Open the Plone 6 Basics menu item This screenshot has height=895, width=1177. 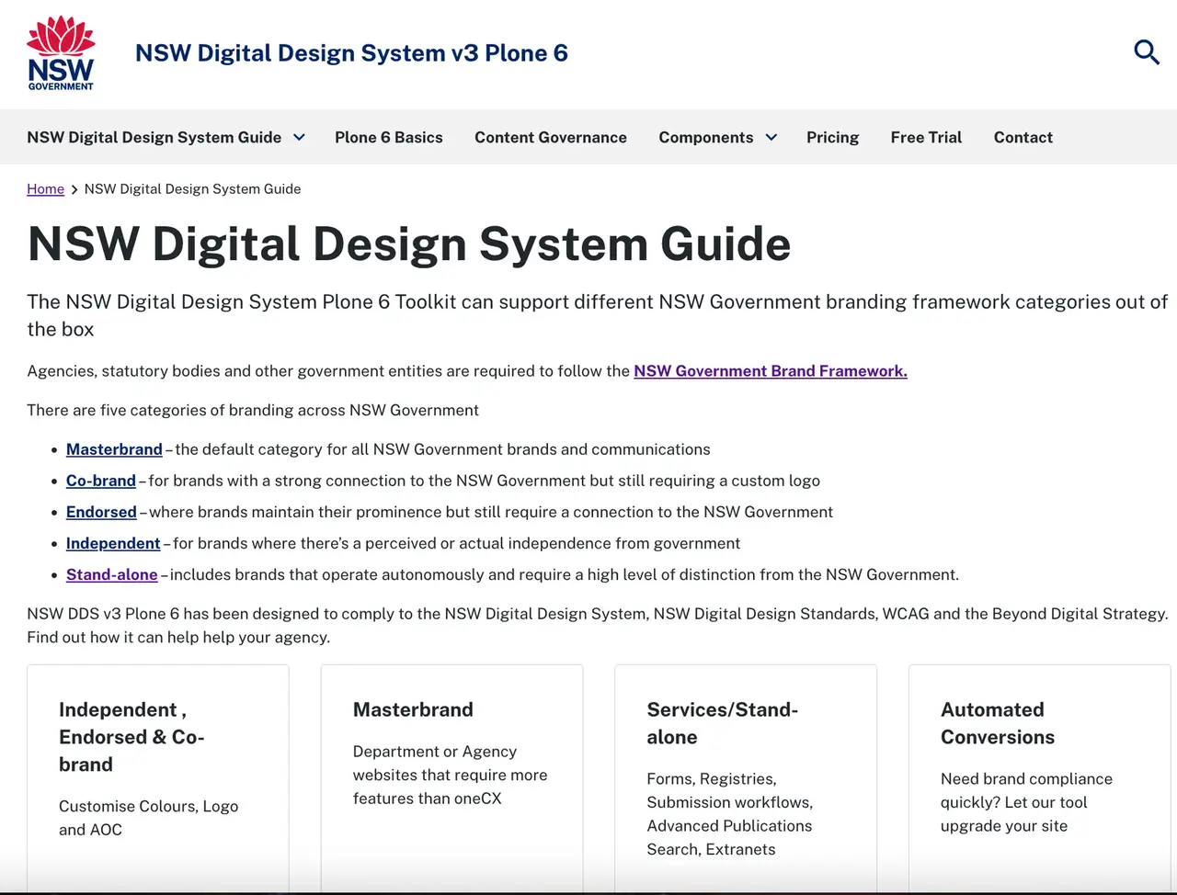[x=389, y=138]
